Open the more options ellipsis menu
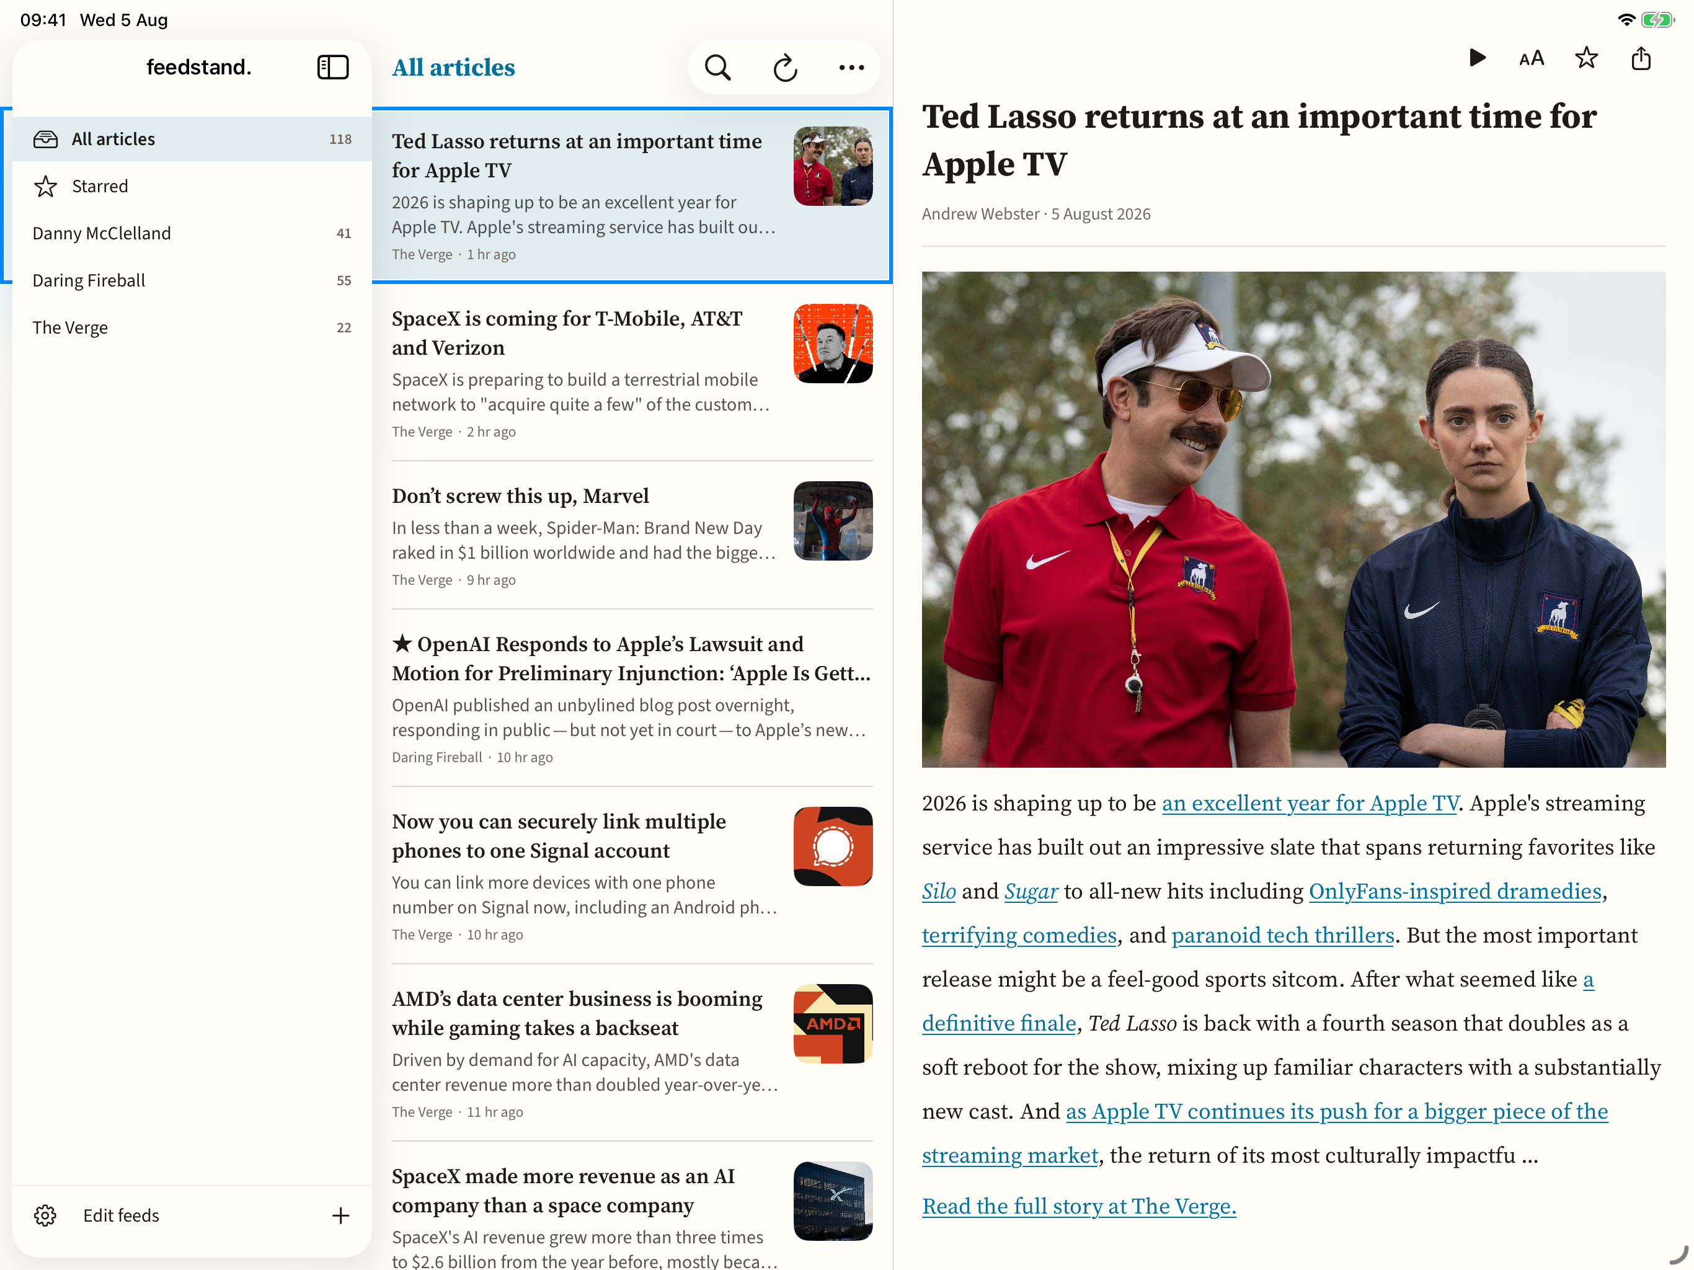1694x1270 pixels. (851, 68)
